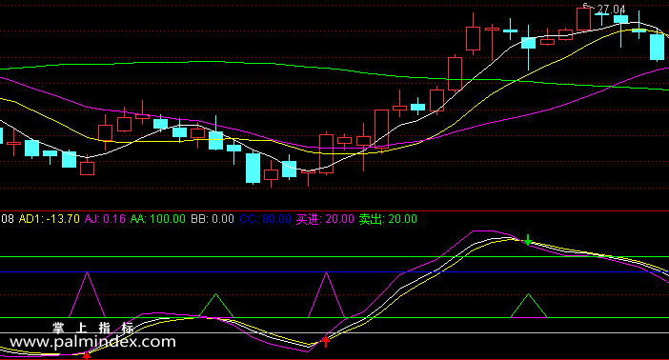The width and height of the screenshot is (669, 360).
Task: Click the blue CC horizontal line
Action: (x=334, y=271)
